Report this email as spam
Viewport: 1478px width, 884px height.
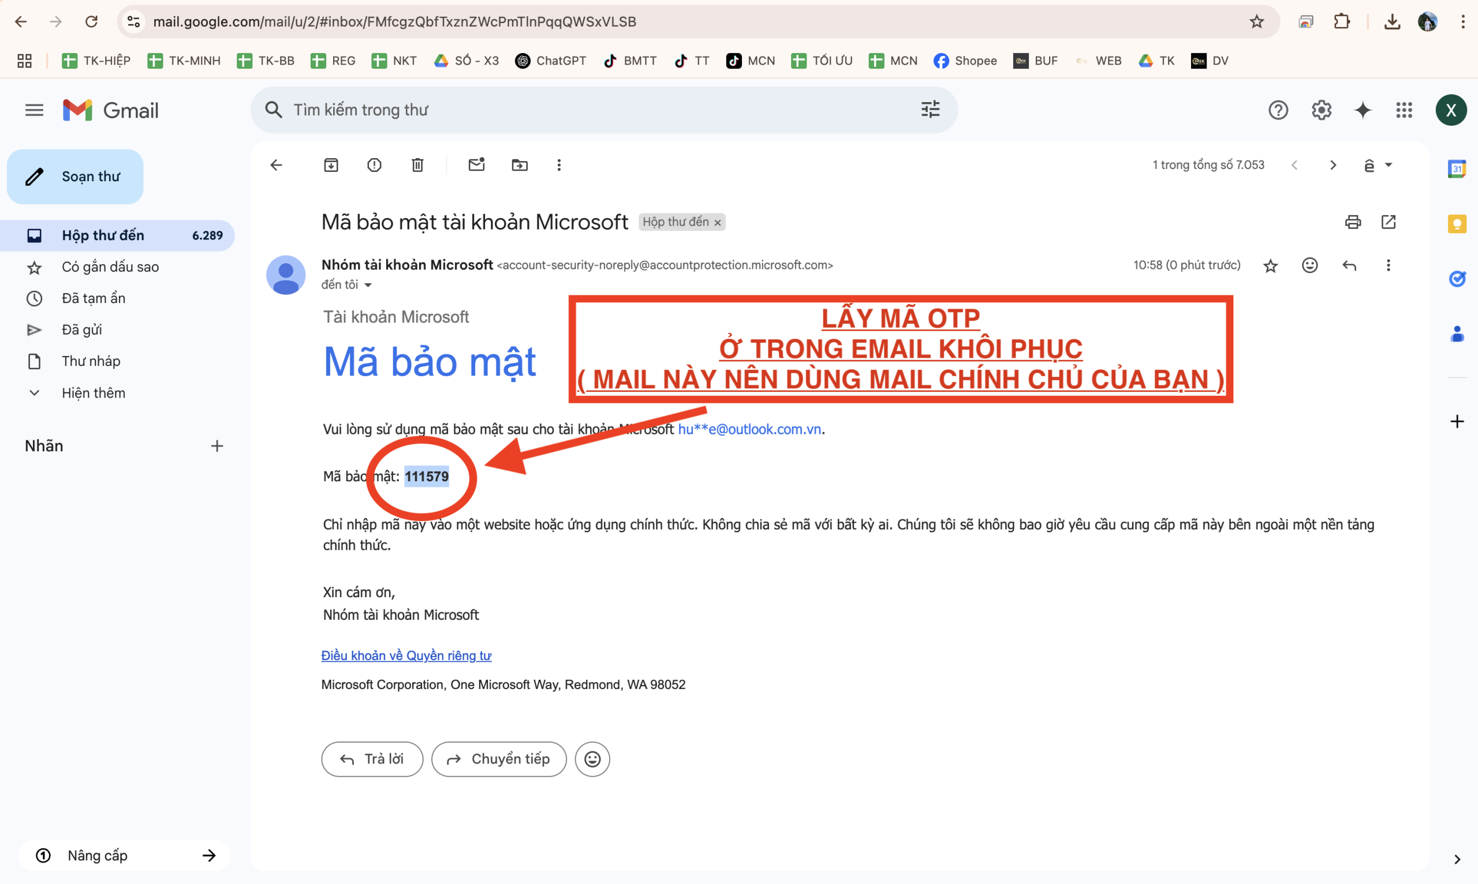pos(374,165)
